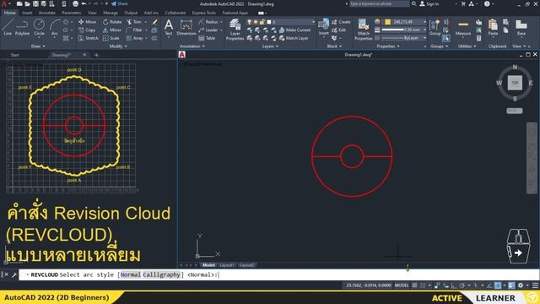Screen dimensions: 540x304
Task: Click the Array tool
Action: pyautogui.click(x=135, y=38)
